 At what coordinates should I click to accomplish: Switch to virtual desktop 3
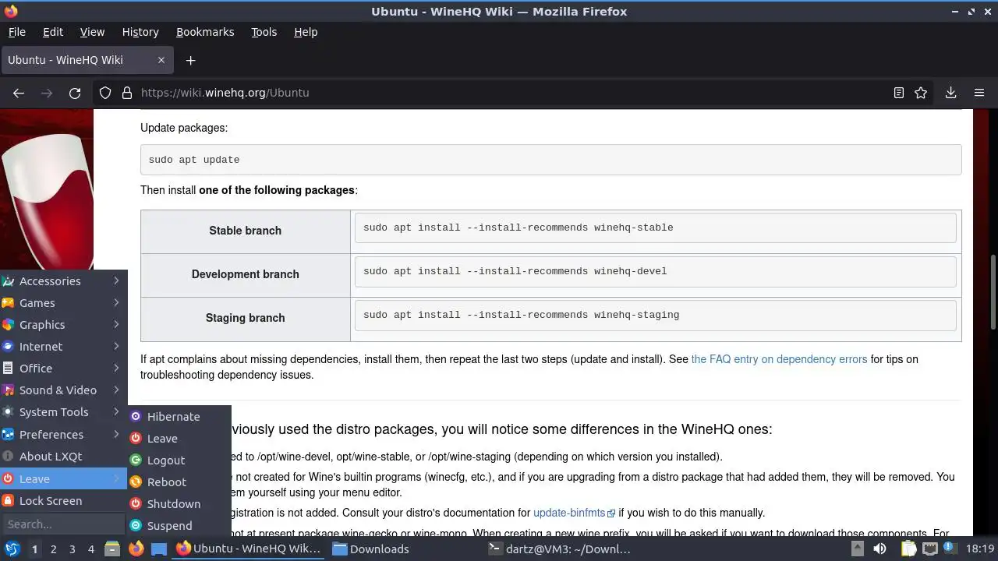click(x=73, y=549)
